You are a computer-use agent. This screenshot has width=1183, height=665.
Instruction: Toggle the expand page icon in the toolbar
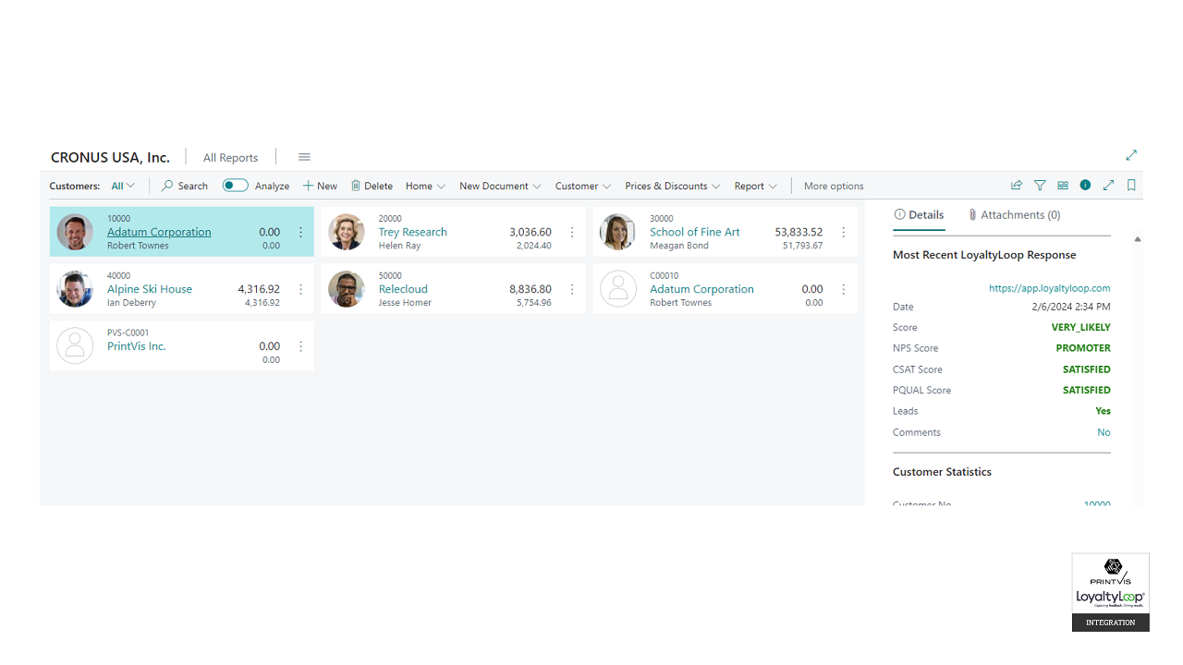pos(1108,186)
